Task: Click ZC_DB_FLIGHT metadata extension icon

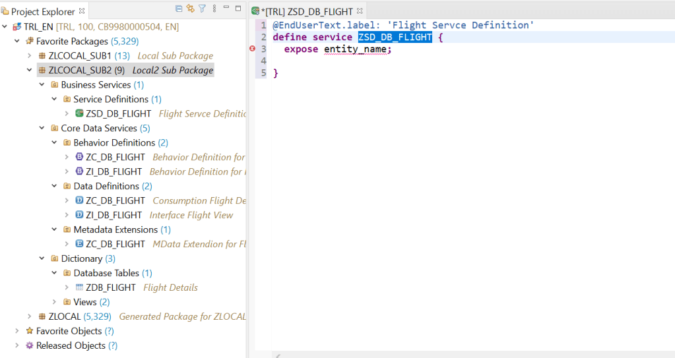Action: click(x=79, y=243)
